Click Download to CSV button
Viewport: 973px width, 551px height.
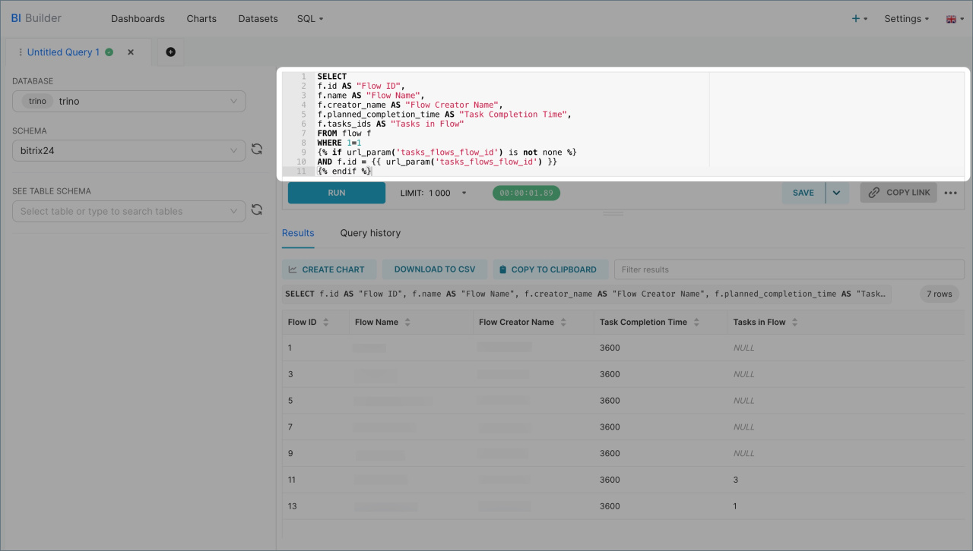(x=435, y=269)
